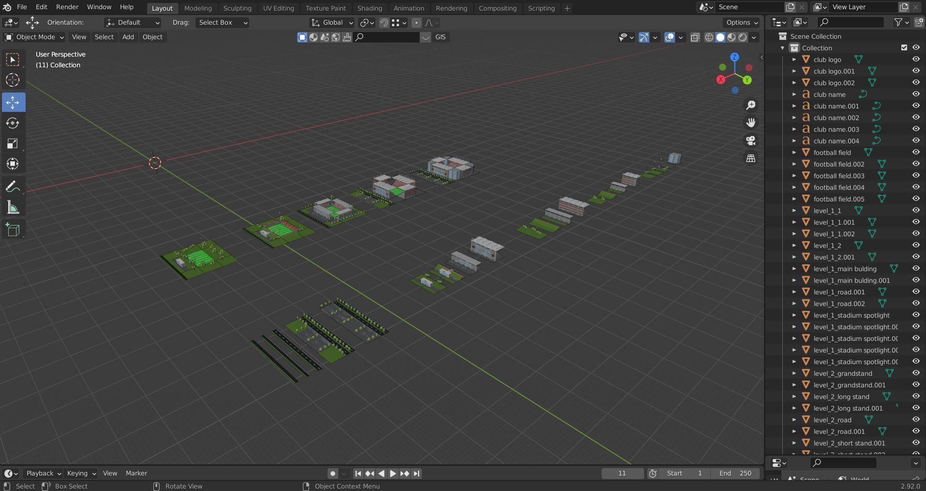Click the current frame field showing 11

pos(622,474)
